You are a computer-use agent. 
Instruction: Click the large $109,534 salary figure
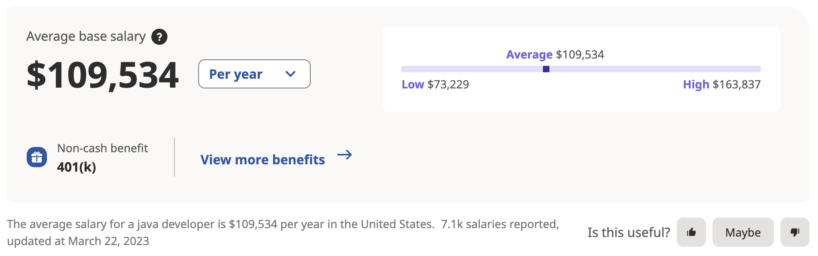pos(102,75)
